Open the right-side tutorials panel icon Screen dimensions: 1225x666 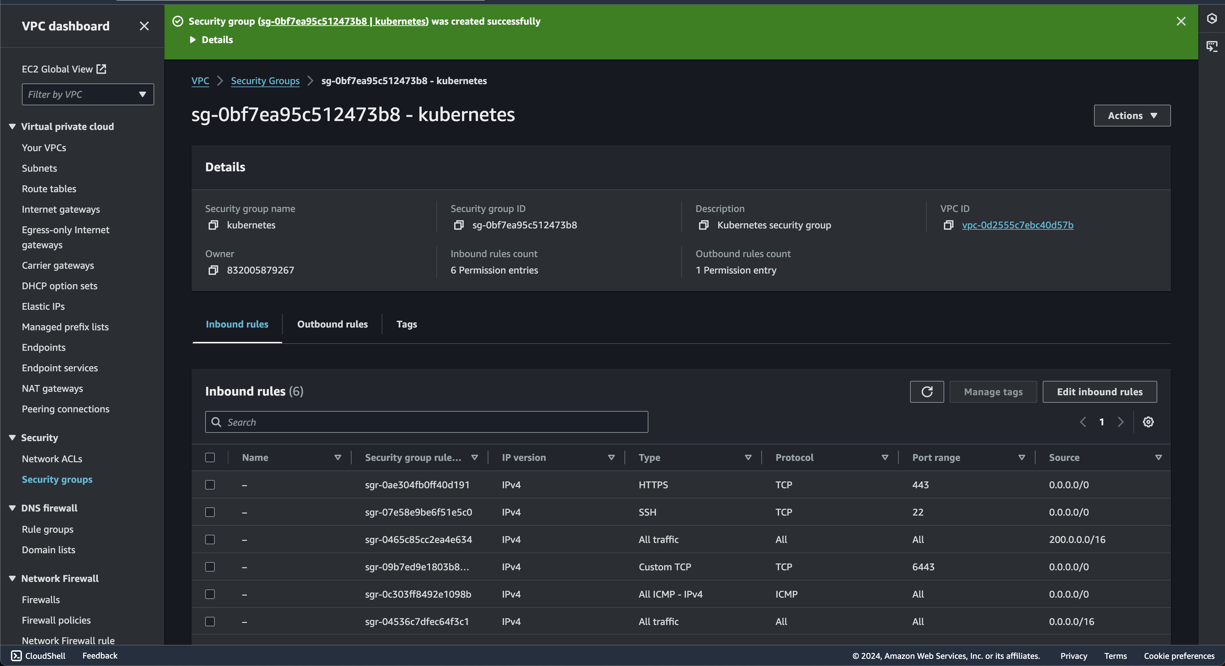tap(1212, 46)
